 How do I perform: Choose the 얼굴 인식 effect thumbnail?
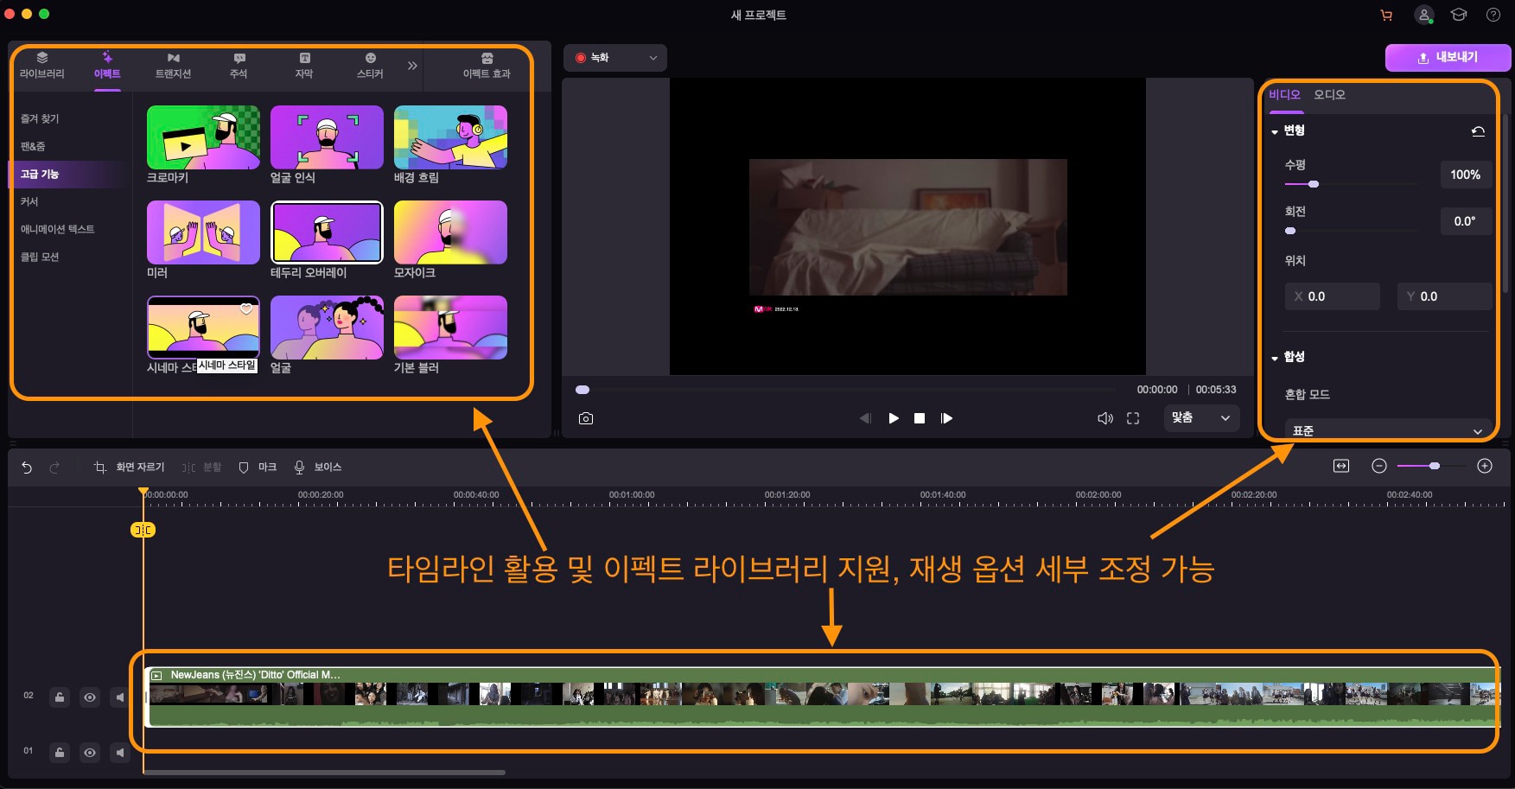point(327,137)
